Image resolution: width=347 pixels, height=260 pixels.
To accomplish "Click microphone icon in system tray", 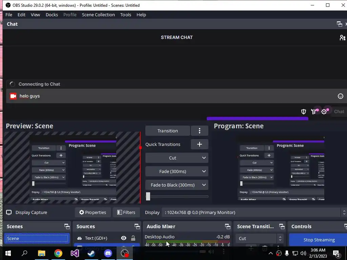I will pyautogui.click(x=287, y=253).
